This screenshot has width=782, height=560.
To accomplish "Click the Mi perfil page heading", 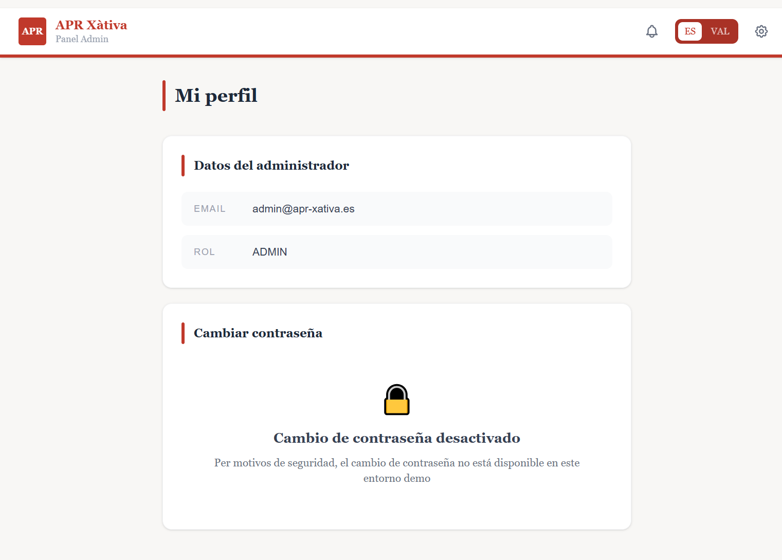I will coord(216,96).
